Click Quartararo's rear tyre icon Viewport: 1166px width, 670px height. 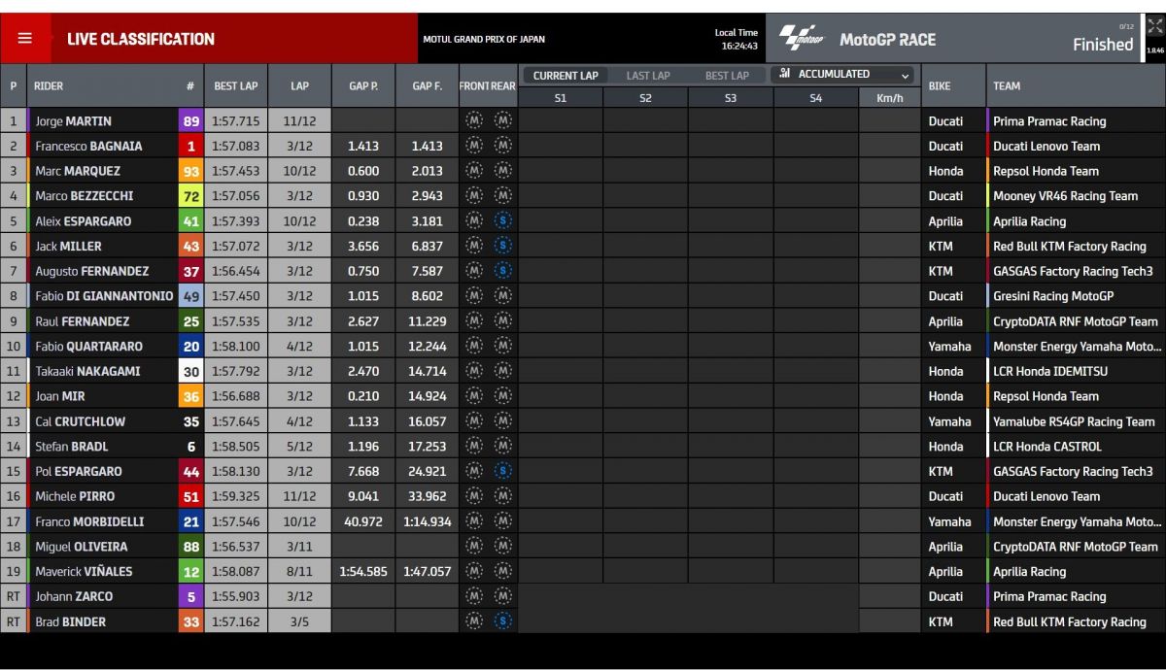click(502, 346)
